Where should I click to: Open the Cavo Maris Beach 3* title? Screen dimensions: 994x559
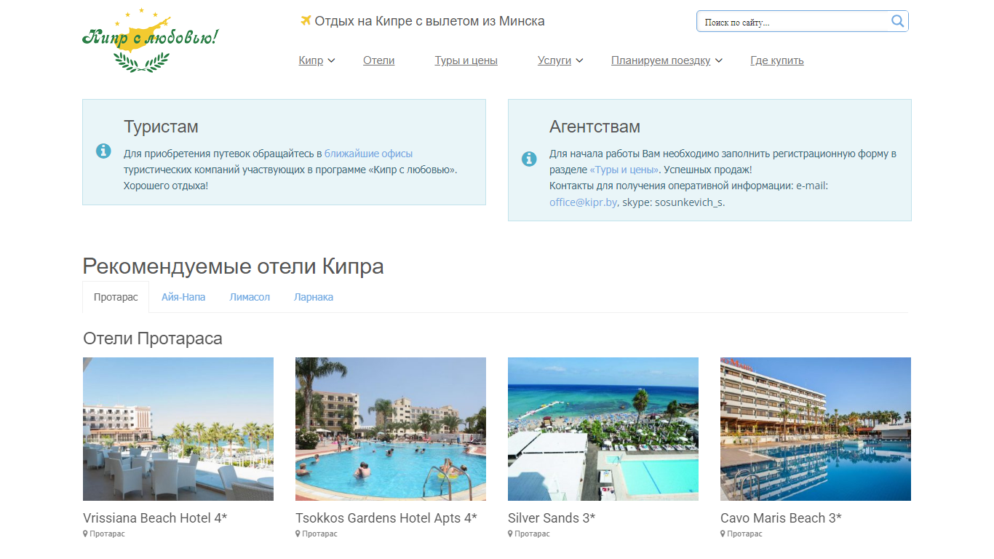coord(781,518)
